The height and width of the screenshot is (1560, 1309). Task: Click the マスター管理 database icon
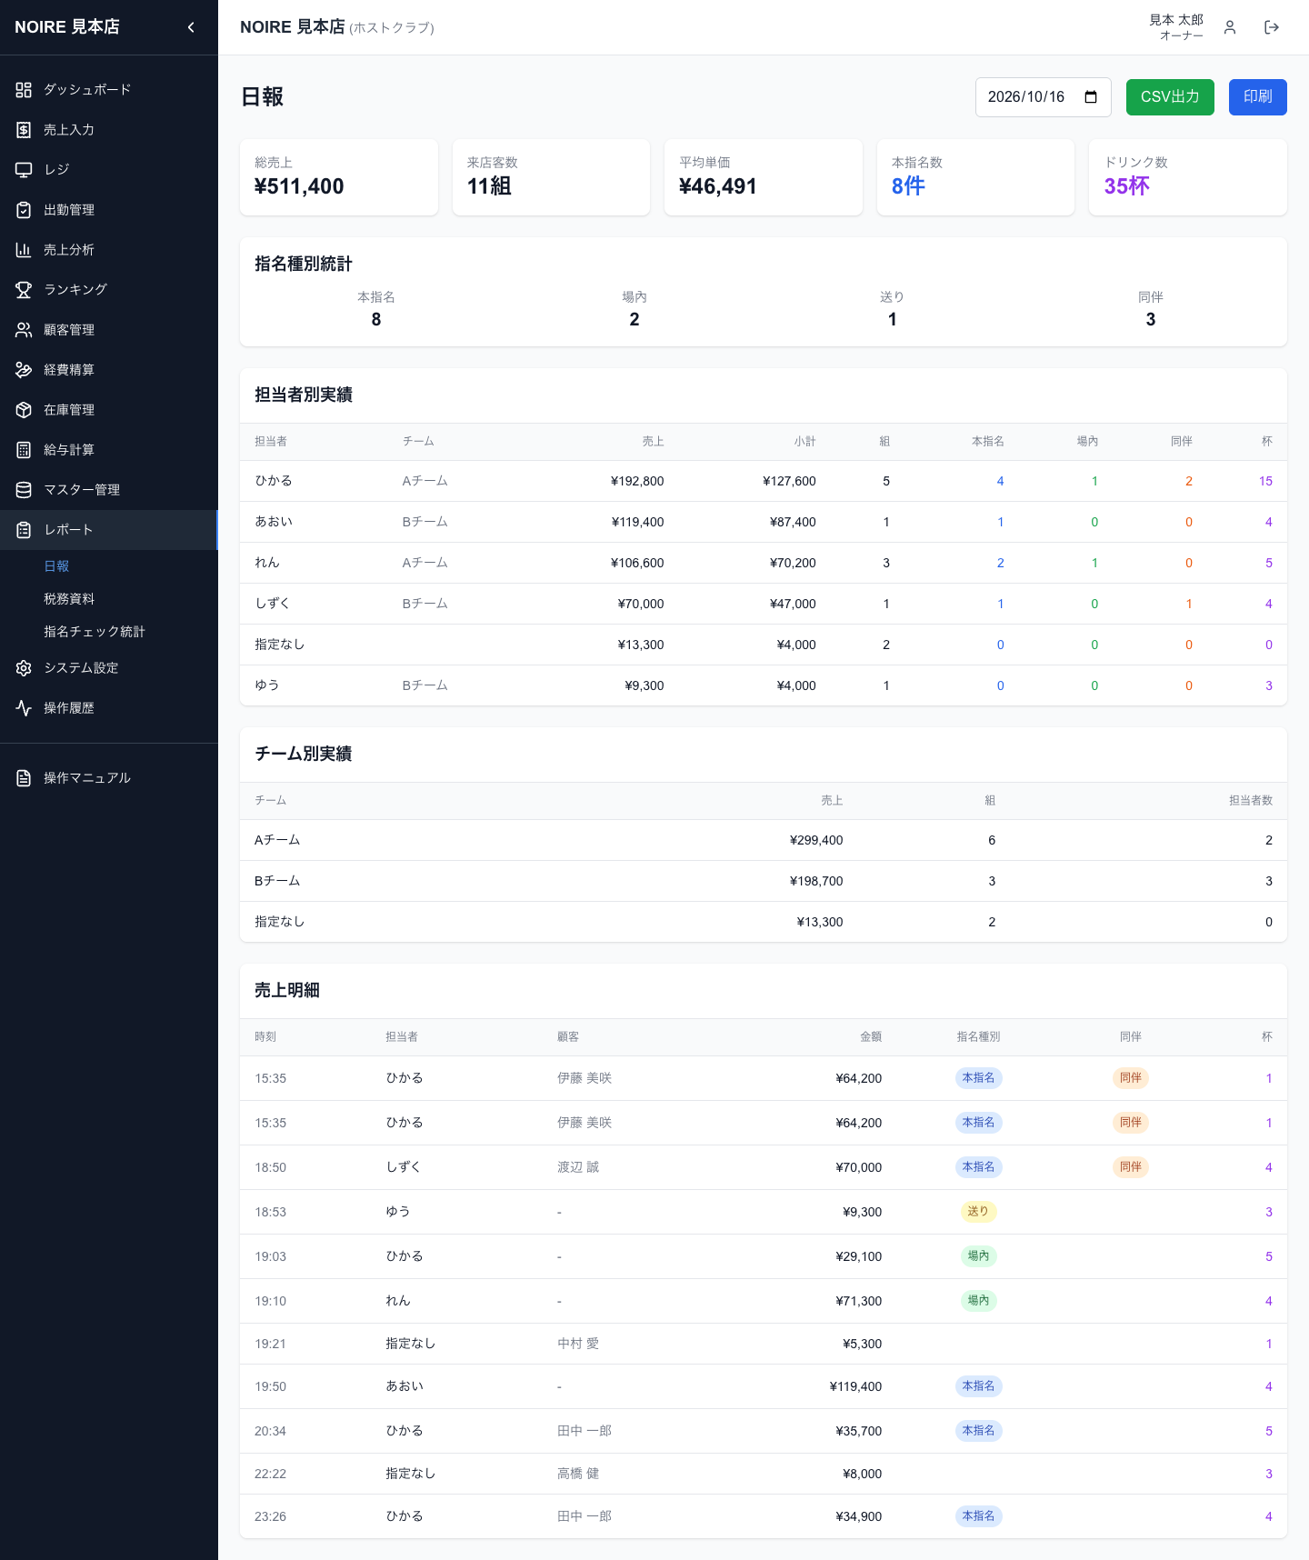click(24, 490)
